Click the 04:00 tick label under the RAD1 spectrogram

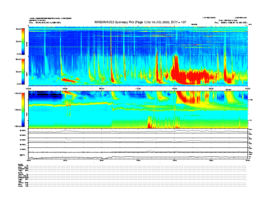[x=65, y=89]
